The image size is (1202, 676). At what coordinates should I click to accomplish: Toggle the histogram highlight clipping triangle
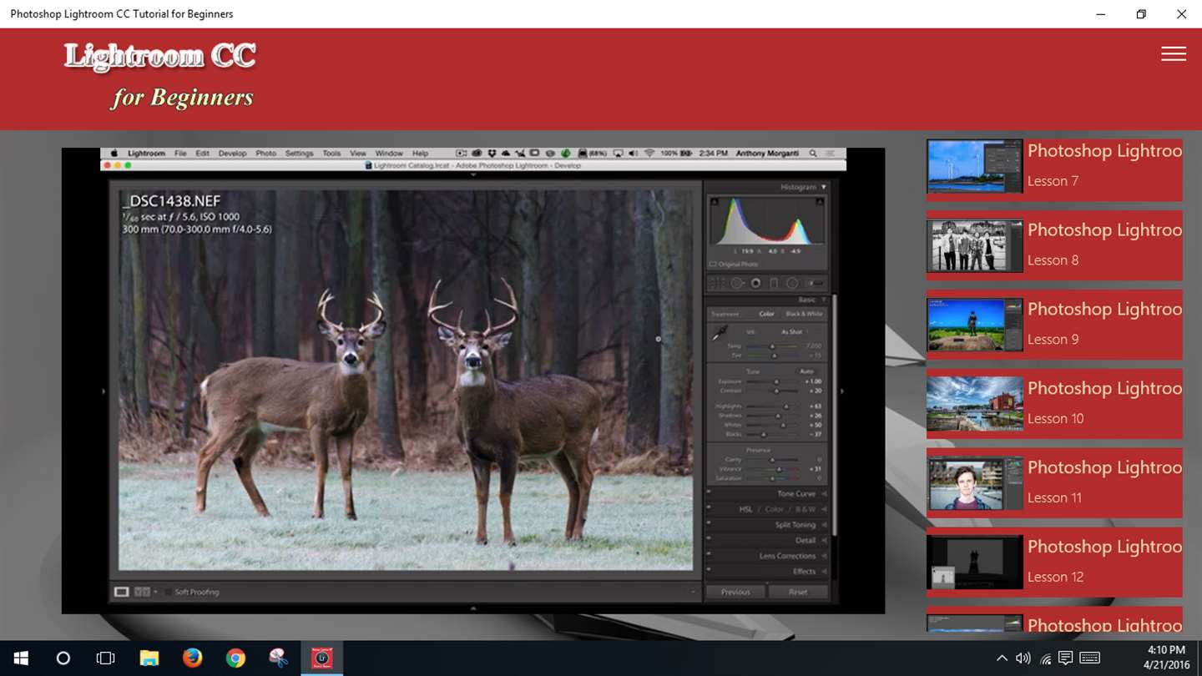tap(820, 201)
